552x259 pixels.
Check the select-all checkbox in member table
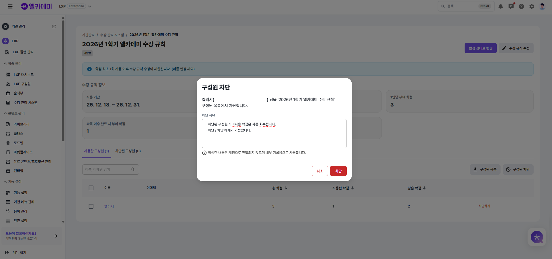91,188
